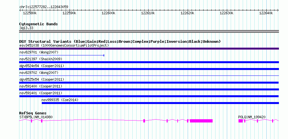This screenshot has height=139, width=288.
Task: Click the thin nsv829702 variant line
Action: 149,75
